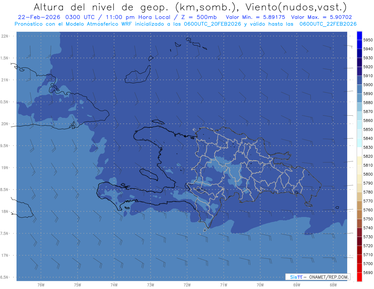Click the '19N' latitude label
The width and height of the screenshot is (374, 289).
[x=4, y=168]
